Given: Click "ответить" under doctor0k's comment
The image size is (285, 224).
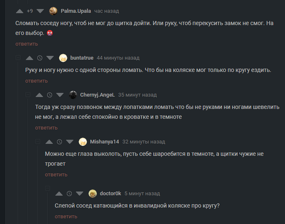Looking at the screenshot, I should (x=66, y=217).
